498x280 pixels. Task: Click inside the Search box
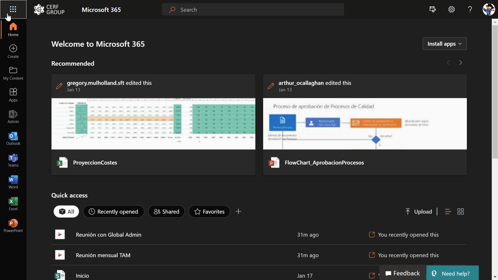pos(253,10)
